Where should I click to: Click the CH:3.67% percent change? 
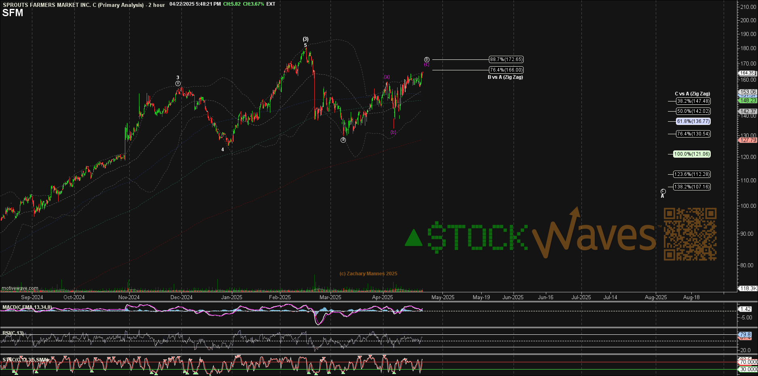(x=253, y=4)
